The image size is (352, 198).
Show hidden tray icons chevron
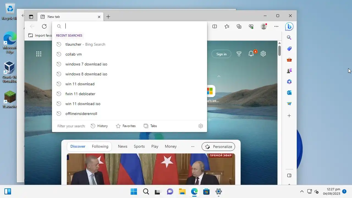point(302,192)
